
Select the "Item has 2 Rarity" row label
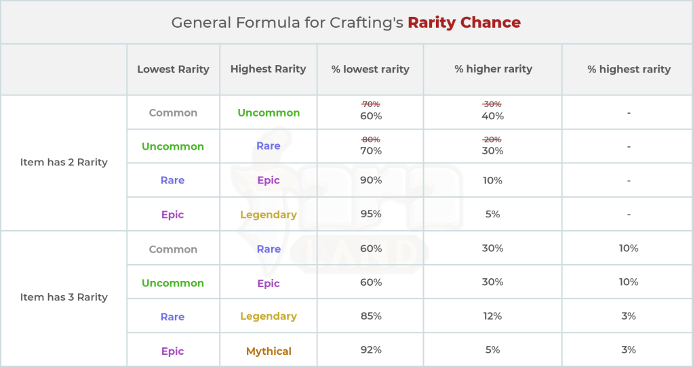[64, 163]
